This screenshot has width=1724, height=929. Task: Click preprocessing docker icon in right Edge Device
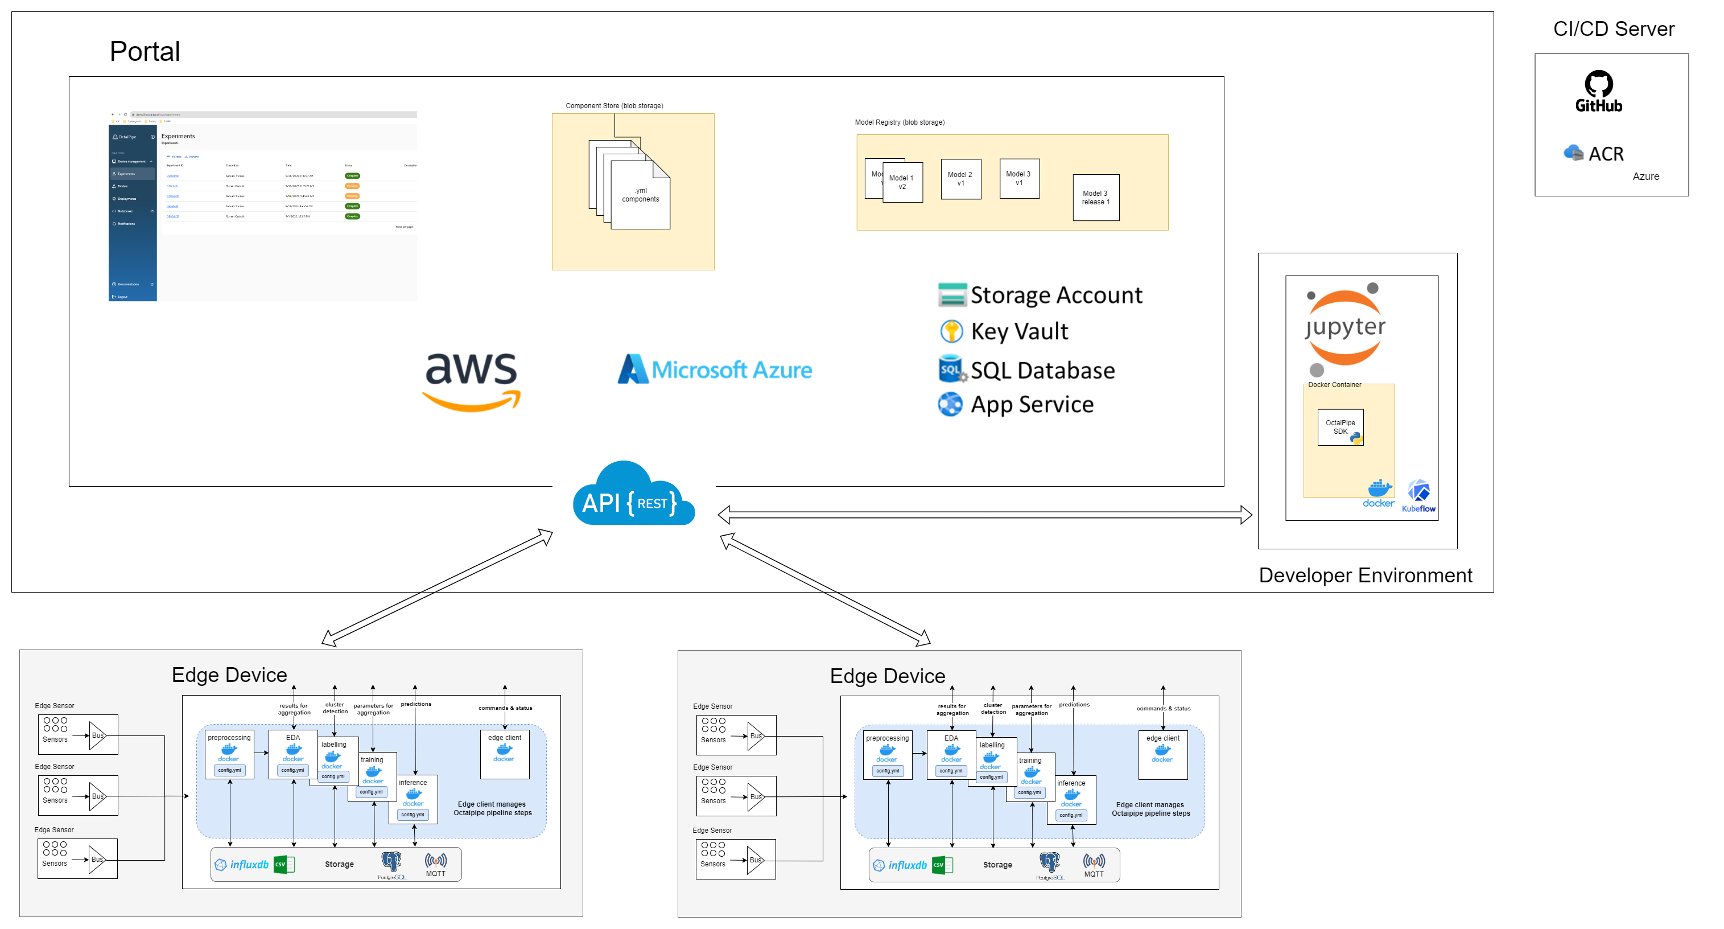(x=887, y=753)
